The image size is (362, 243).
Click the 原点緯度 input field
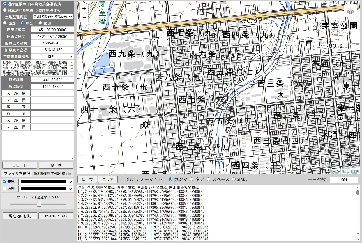(x=52, y=80)
